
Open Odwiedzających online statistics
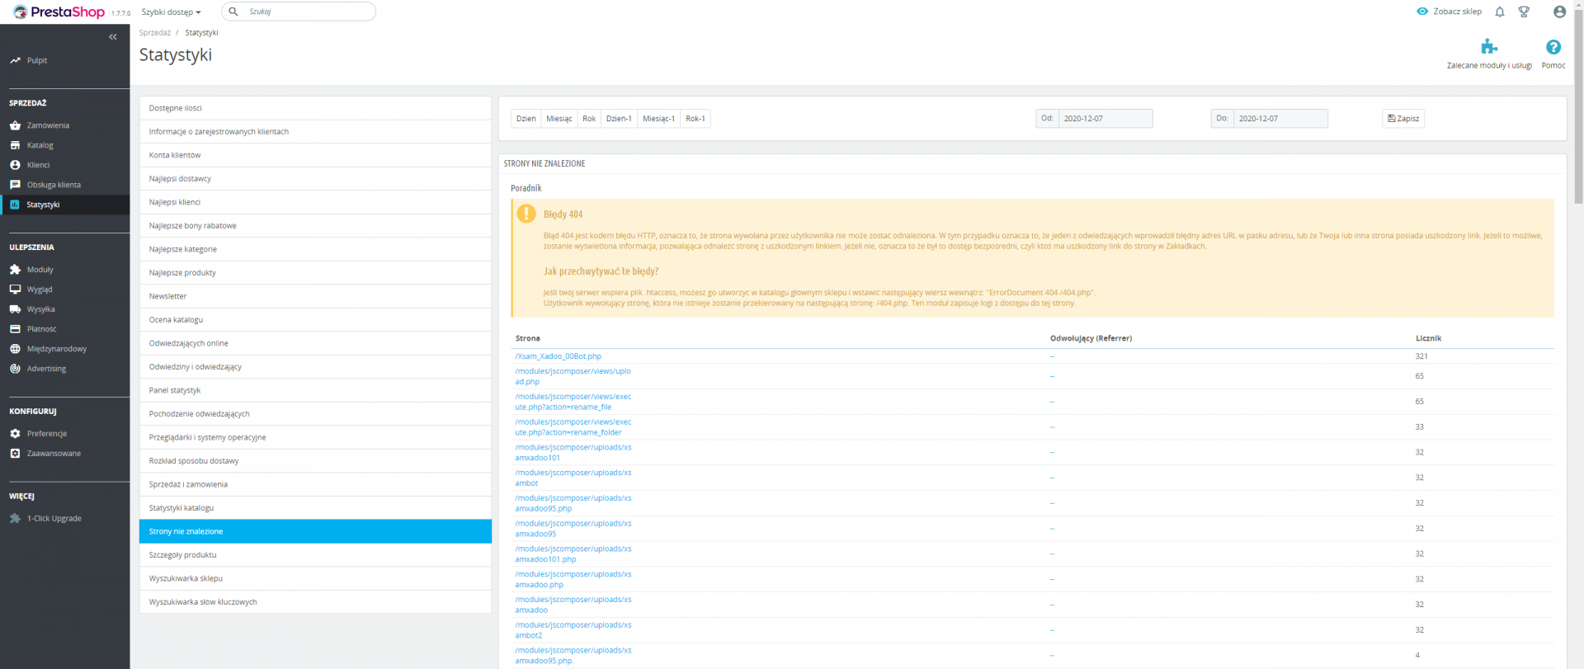pyautogui.click(x=315, y=343)
